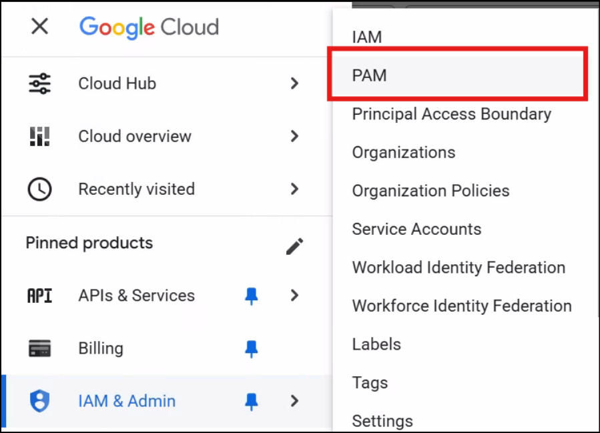Expand the Cloud overview submenu arrow
This screenshot has height=433, width=600.
[x=294, y=136]
